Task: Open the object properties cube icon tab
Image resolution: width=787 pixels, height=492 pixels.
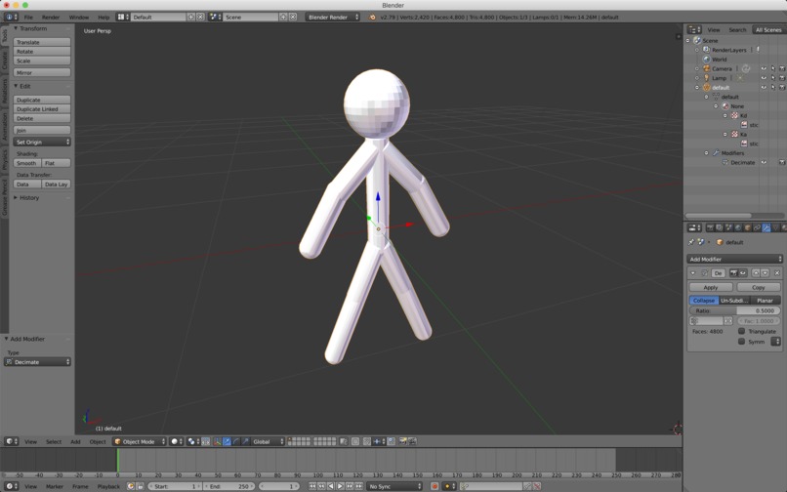Action: 747,227
